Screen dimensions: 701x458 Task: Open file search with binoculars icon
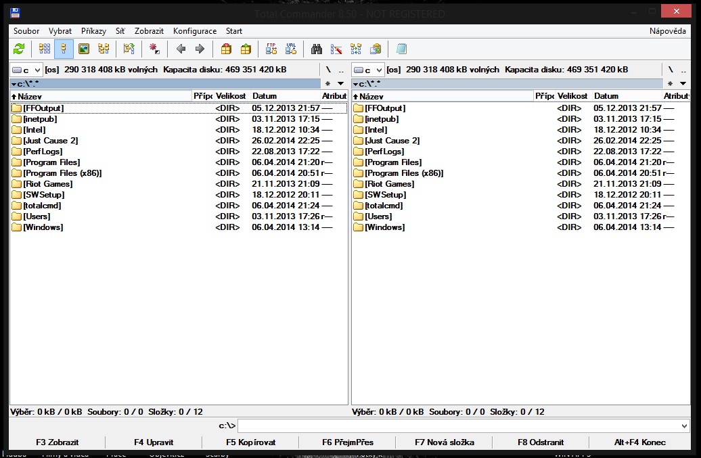(x=316, y=49)
